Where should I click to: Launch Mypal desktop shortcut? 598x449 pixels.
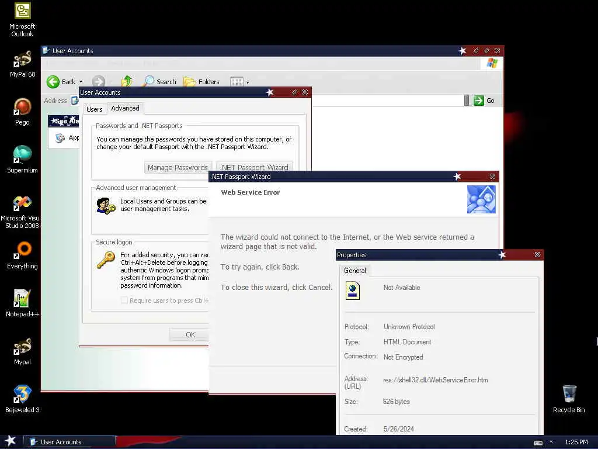tap(22, 351)
